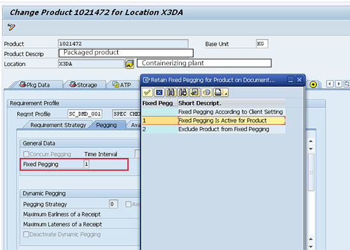Image resolution: width=350 pixels, height=250 pixels.
Task: Click the Print icon in popup toolbar
Action: click(218, 93)
